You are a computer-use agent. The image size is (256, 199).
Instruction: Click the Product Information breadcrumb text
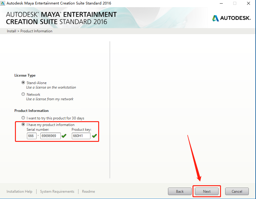coord(36,31)
